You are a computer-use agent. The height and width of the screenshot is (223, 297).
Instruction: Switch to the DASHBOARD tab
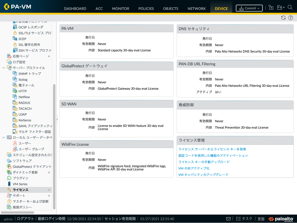(75, 8)
